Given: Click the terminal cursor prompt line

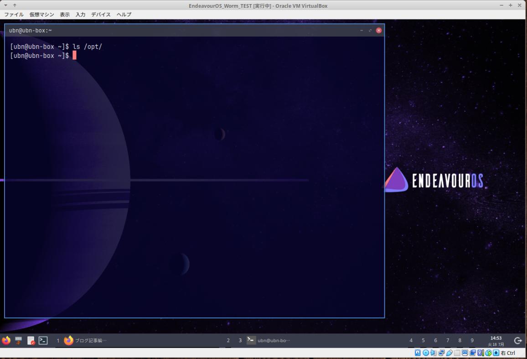Looking at the screenshot, I should (43, 56).
